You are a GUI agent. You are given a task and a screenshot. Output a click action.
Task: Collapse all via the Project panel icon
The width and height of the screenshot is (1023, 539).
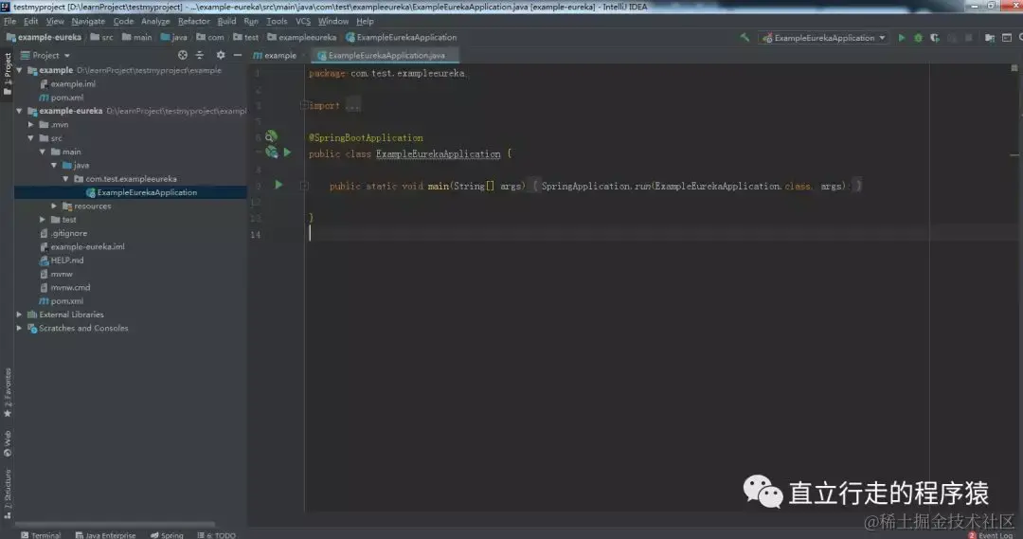point(200,56)
